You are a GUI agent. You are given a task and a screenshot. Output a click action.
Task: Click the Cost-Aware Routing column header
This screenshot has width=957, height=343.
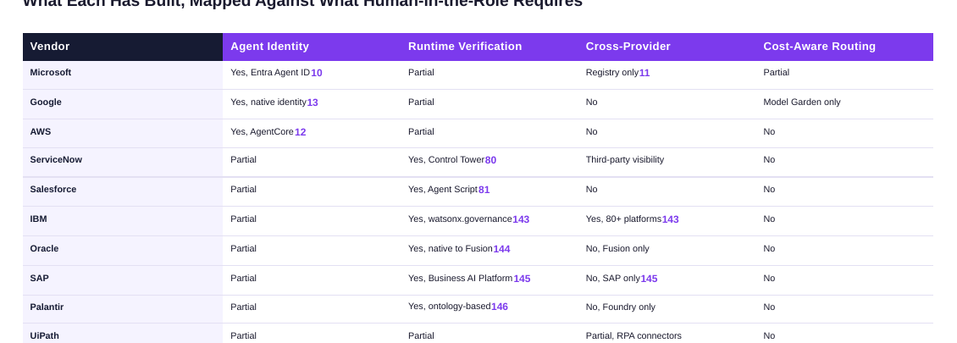(844, 47)
